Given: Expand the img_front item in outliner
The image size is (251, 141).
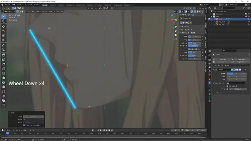Looking at the screenshot, I should pos(214,22).
